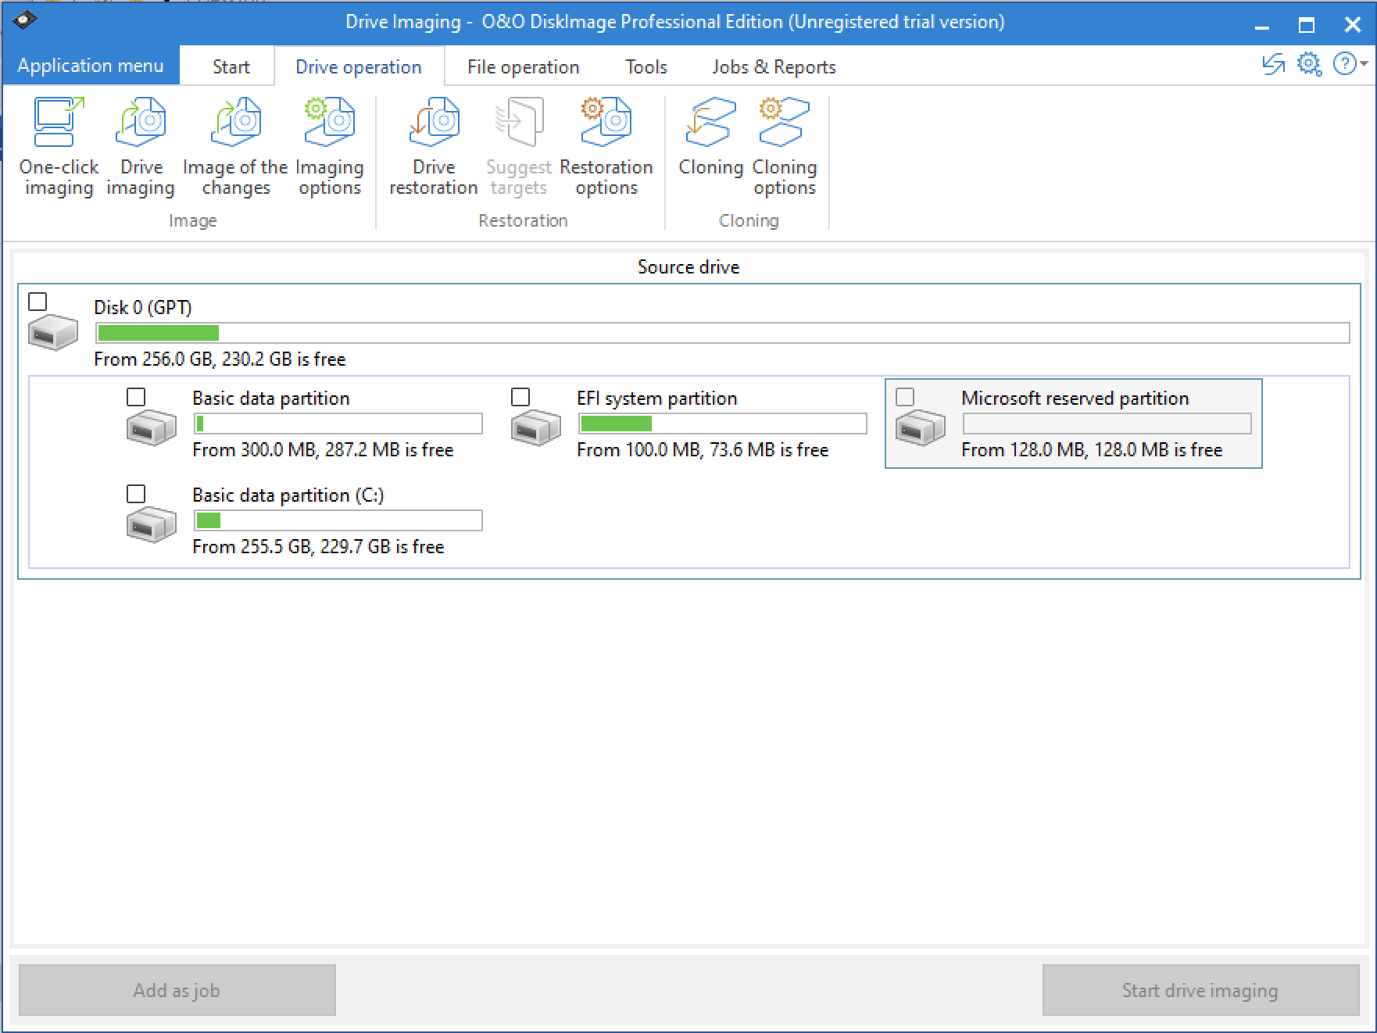Click the 'Basic data partition (C:)' label
1377x1033 pixels.
(288, 495)
